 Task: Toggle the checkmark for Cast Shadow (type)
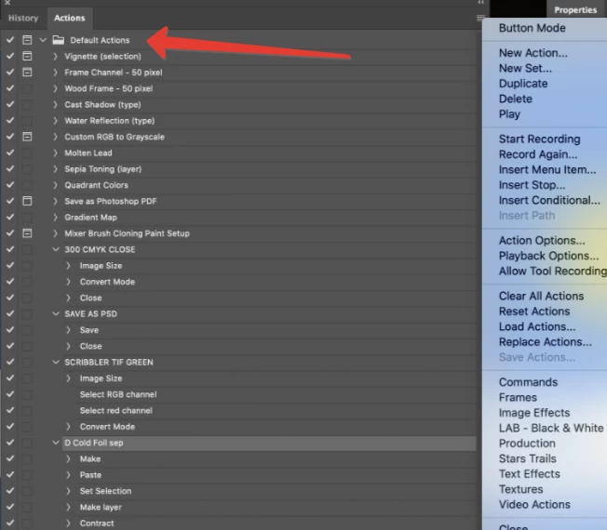pos(10,104)
